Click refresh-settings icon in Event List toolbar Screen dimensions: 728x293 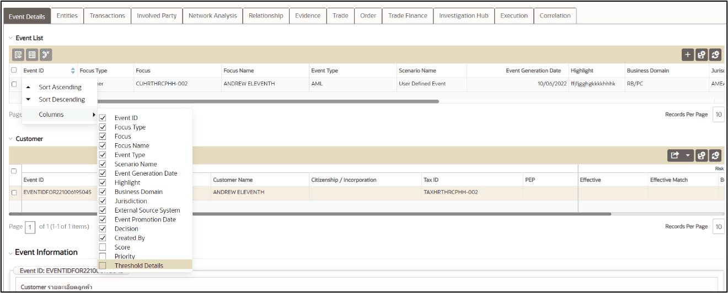pyautogui.click(x=715, y=55)
